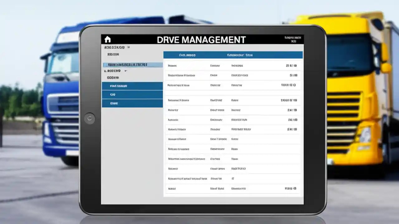Image resolution: width=399 pixels, height=224 pixels.
Task: Select the CNW entry at sidebar bottom
Action: pos(132,103)
